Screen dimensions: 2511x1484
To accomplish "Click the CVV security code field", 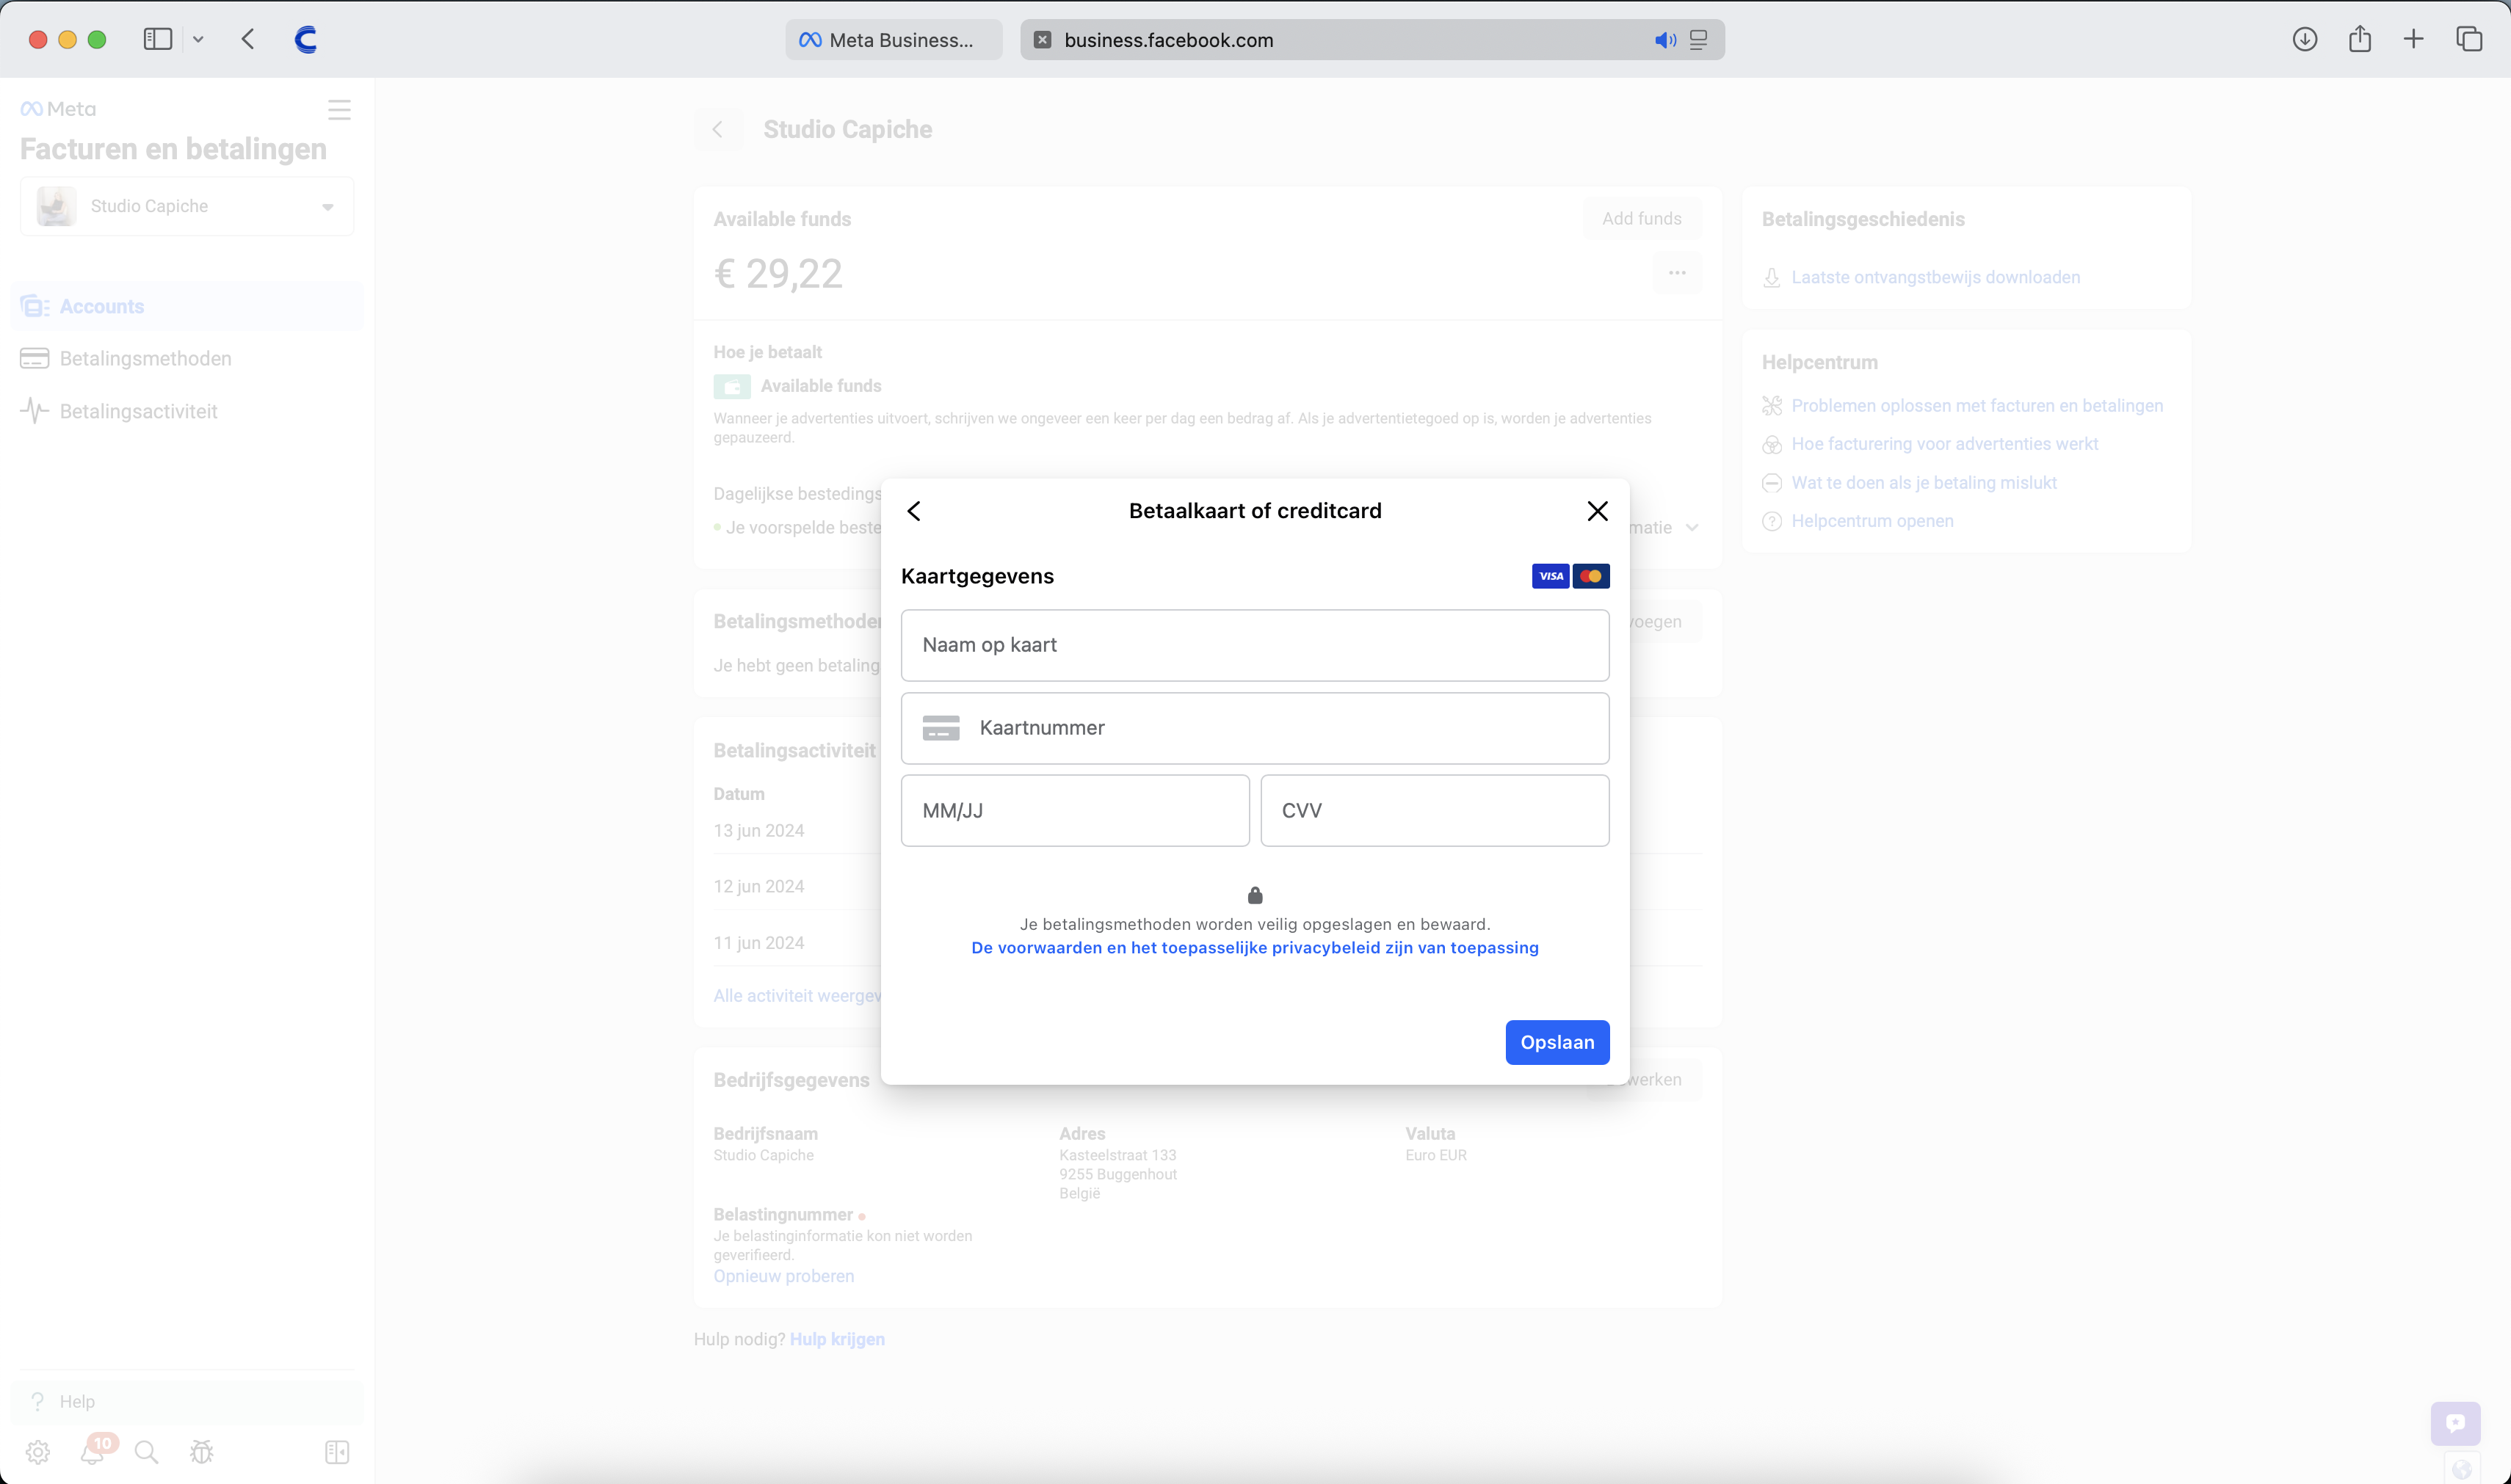I will click(1435, 811).
